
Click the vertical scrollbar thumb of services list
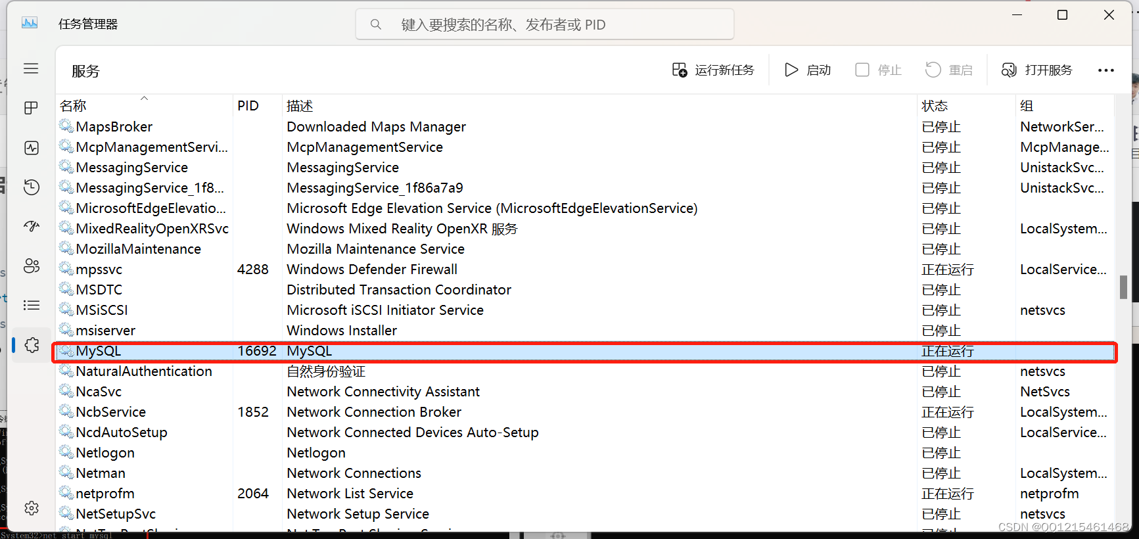point(1123,287)
